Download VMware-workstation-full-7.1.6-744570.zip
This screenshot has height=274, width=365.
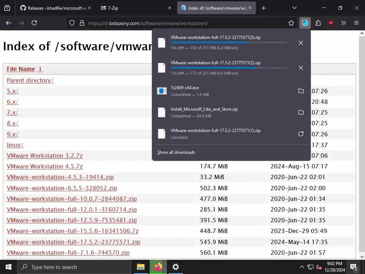click(68, 253)
